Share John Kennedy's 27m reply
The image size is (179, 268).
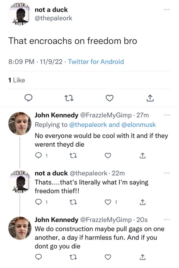pyautogui.click(x=142, y=156)
